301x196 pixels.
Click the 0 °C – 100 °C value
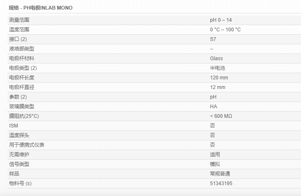[x=225, y=30]
